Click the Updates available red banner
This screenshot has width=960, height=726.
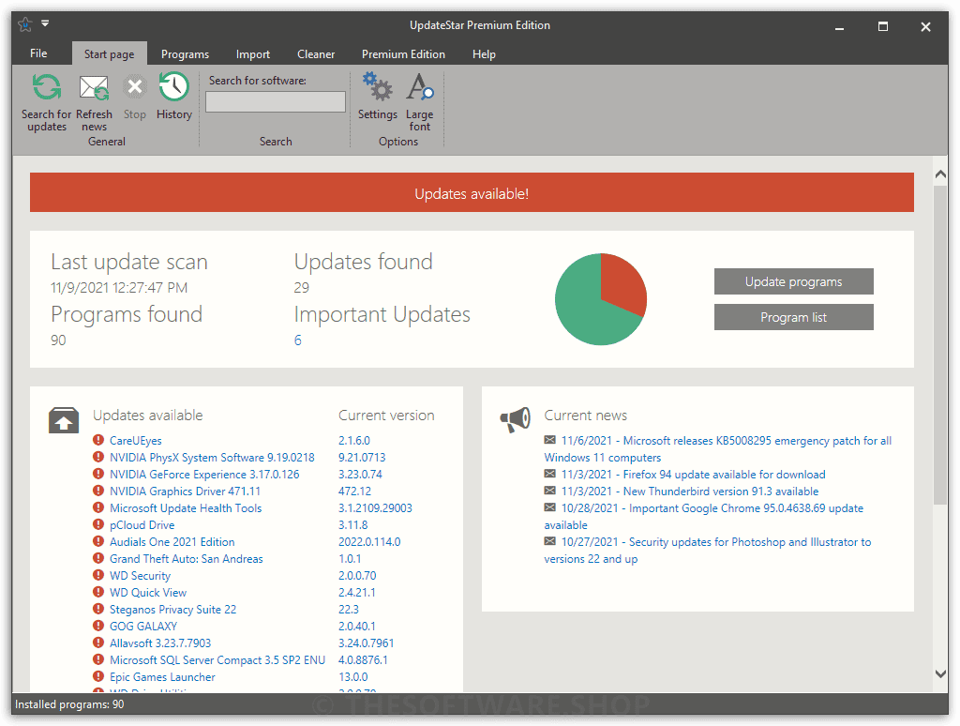(x=472, y=192)
